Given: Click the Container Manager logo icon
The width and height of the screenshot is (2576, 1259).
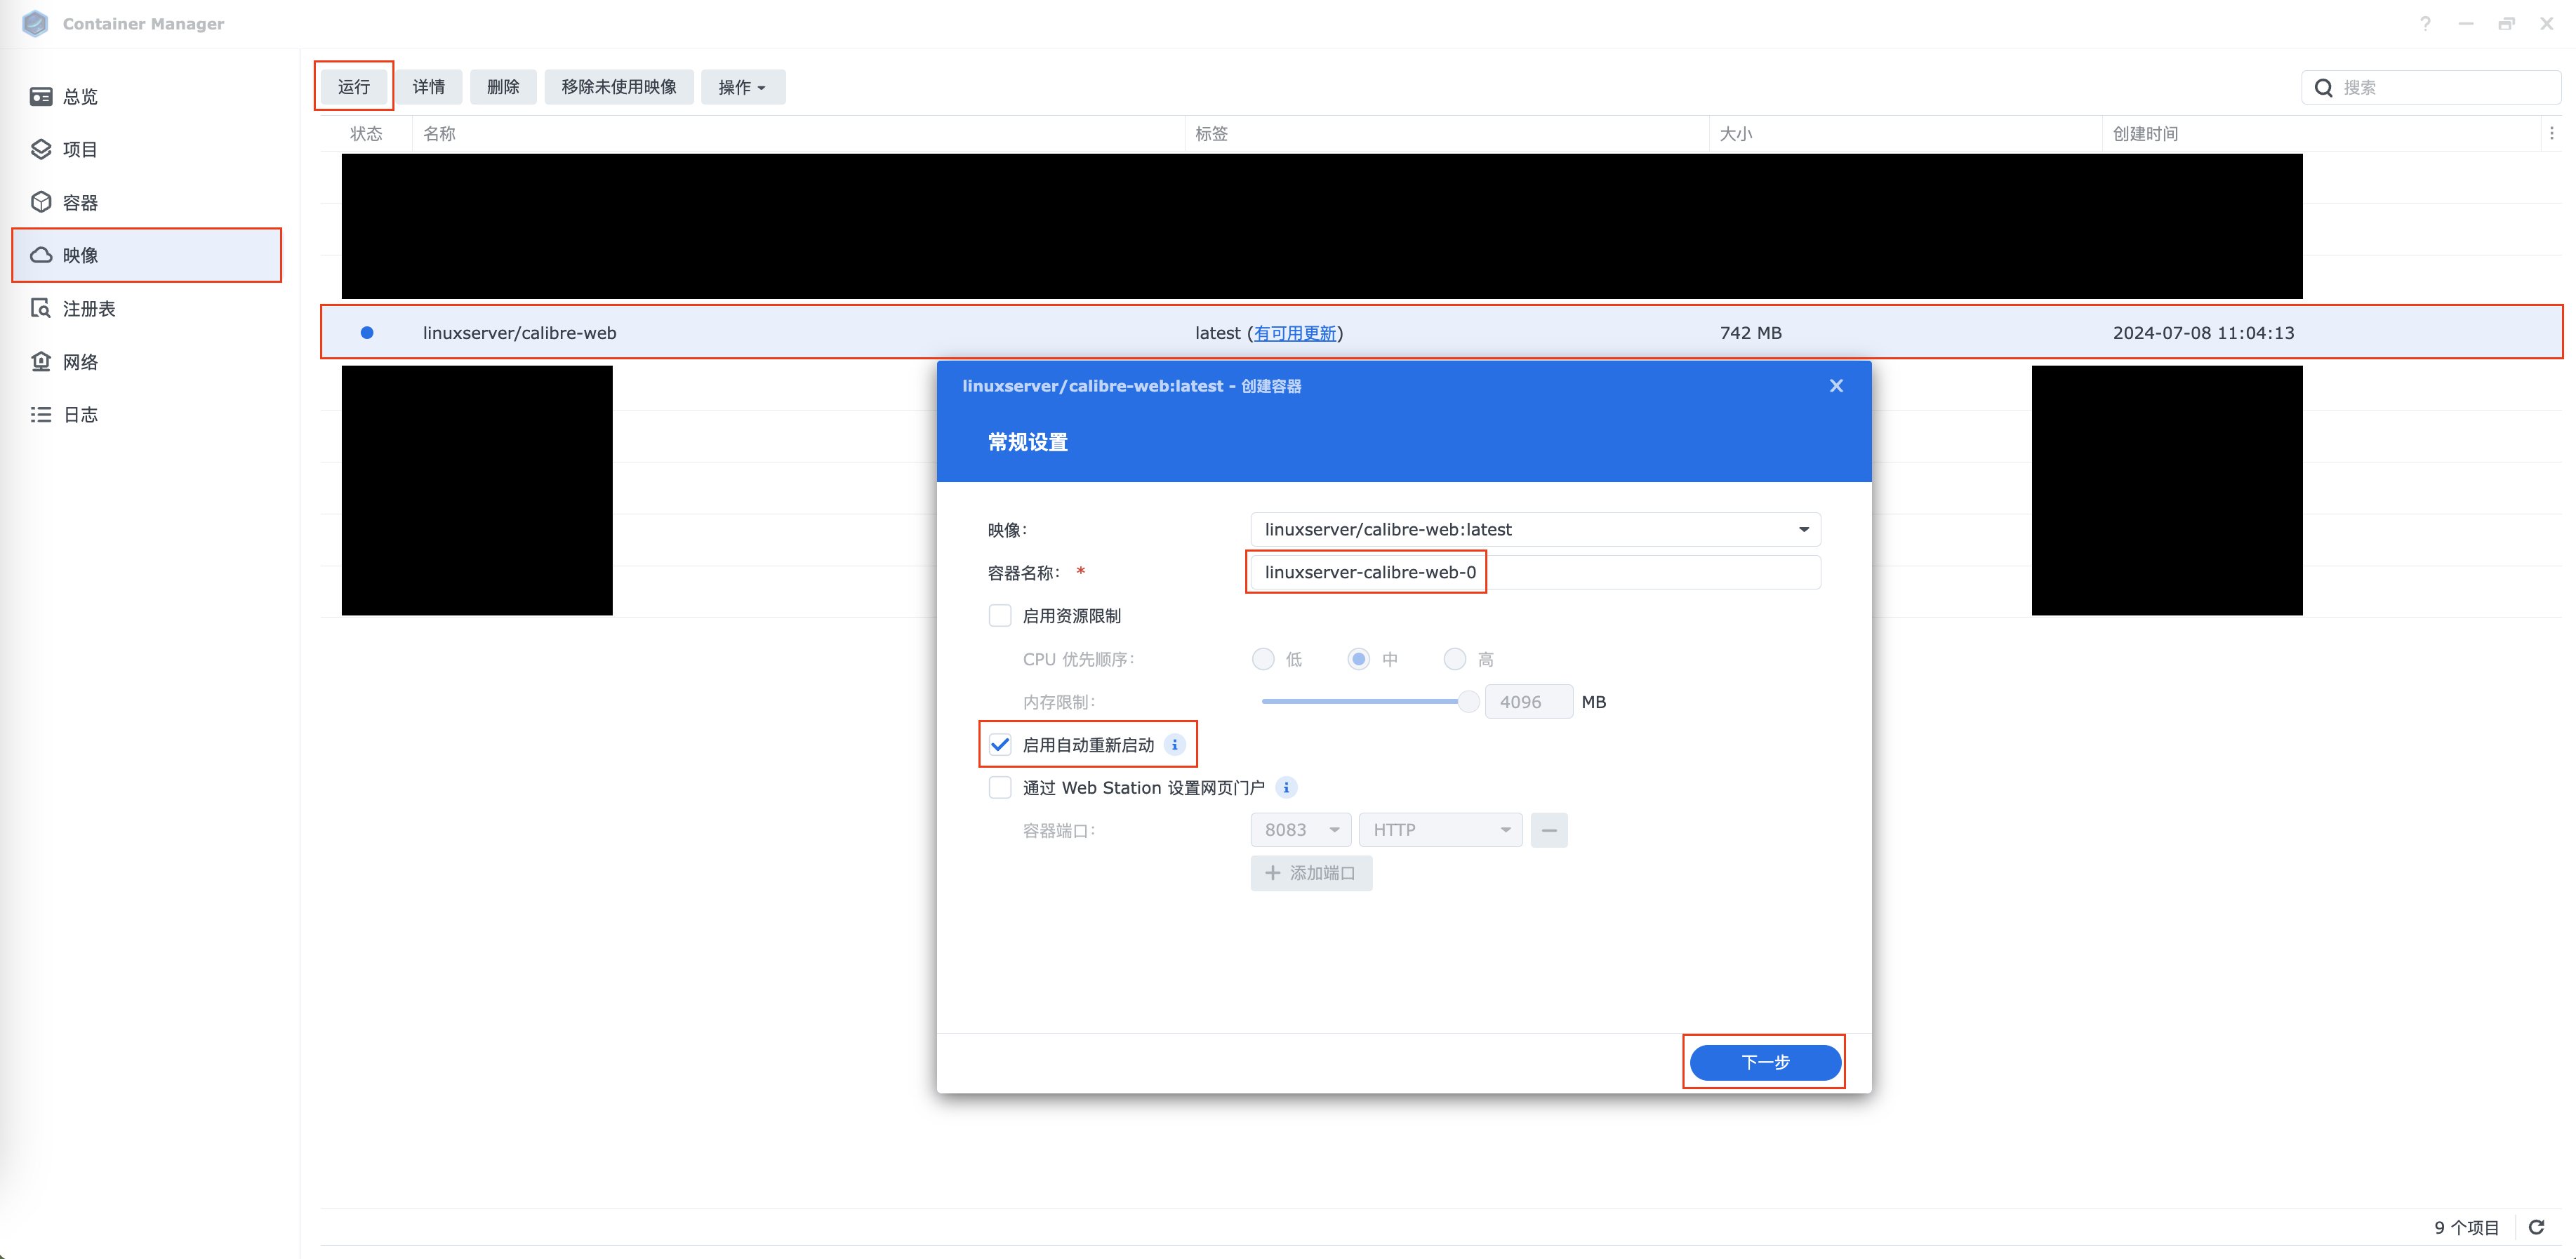Looking at the screenshot, I should [35, 23].
